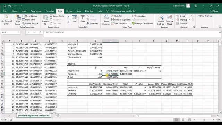Switch to the Formulas tab
Image resolution: width=222 pixels, height=125 pixels.
click(50, 11)
